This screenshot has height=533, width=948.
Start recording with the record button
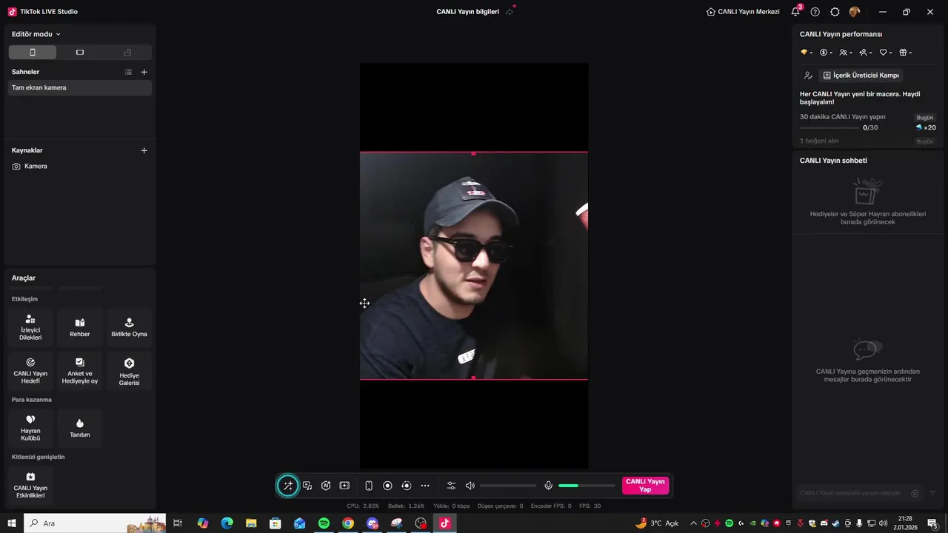tap(387, 486)
